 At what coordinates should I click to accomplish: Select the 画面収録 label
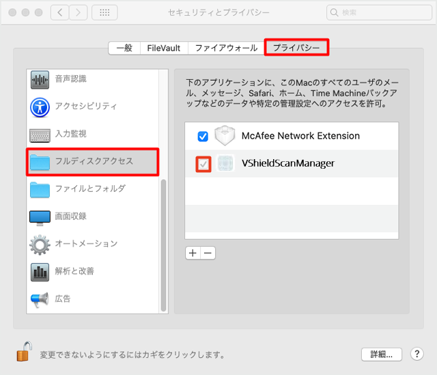click(x=71, y=217)
